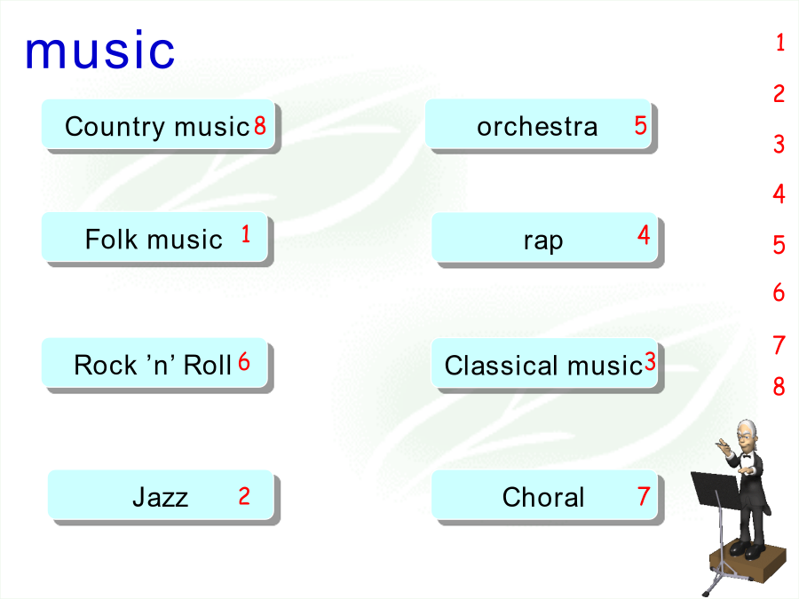Click the red 8 beside Country music
Viewport: 799px width, 599px height.
click(260, 125)
